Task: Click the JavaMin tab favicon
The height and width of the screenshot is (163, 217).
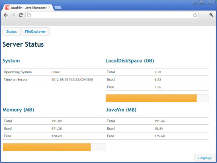Action: tap(7, 8)
